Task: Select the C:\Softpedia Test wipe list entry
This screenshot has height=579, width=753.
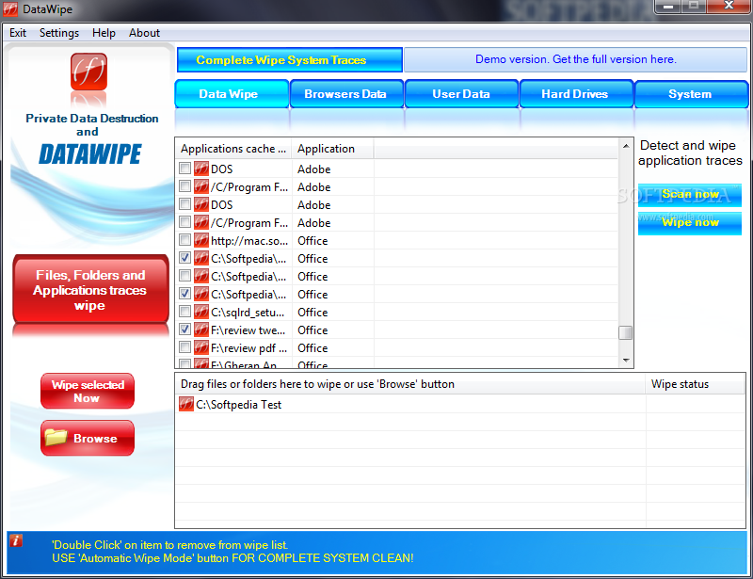Action: click(x=239, y=405)
